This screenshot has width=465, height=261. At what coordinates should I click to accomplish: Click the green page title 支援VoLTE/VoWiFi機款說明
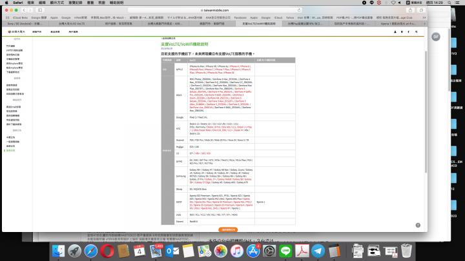tap(185, 44)
